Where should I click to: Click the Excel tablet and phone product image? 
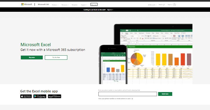[x=146, y=54]
